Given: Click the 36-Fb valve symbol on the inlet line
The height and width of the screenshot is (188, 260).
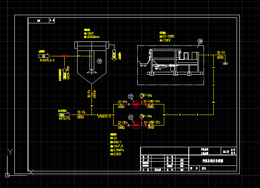Looking at the screenshot, I should tap(80, 115).
